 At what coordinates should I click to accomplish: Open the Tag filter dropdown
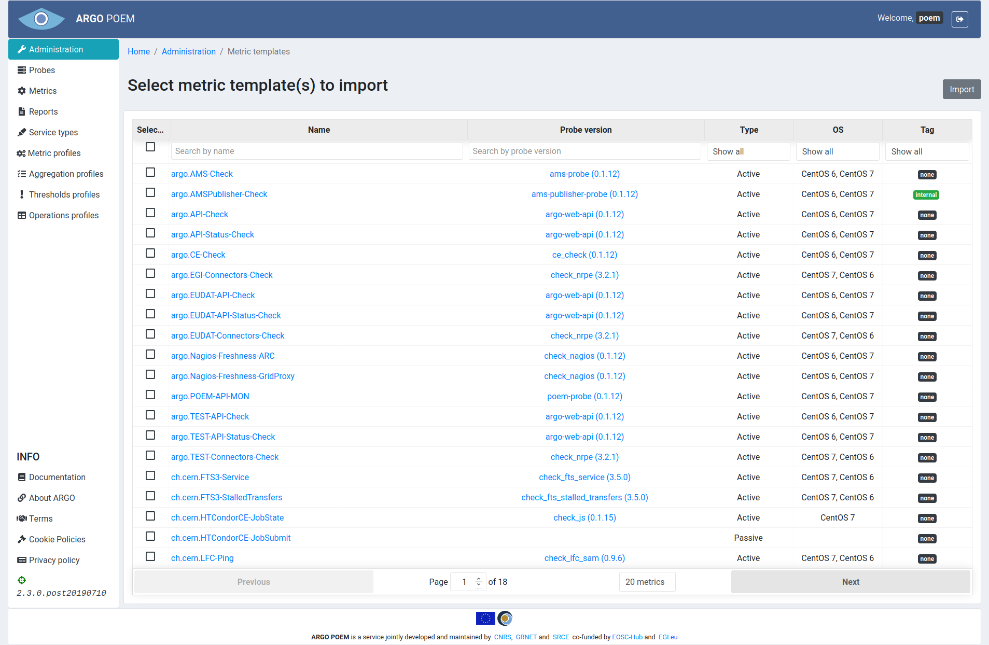click(x=927, y=151)
